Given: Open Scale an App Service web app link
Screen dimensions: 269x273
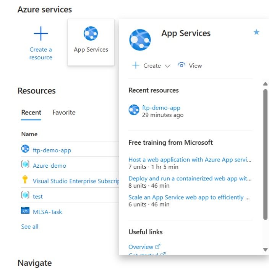Looking at the screenshot, I should (189, 197).
